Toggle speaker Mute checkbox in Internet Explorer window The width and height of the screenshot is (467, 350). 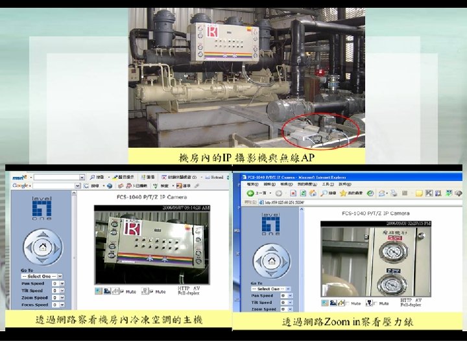[x=347, y=303]
